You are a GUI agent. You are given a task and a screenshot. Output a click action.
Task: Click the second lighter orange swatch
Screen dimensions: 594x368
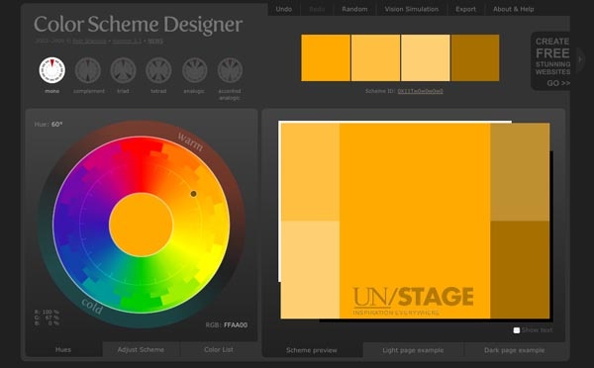click(x=375, y=58)
